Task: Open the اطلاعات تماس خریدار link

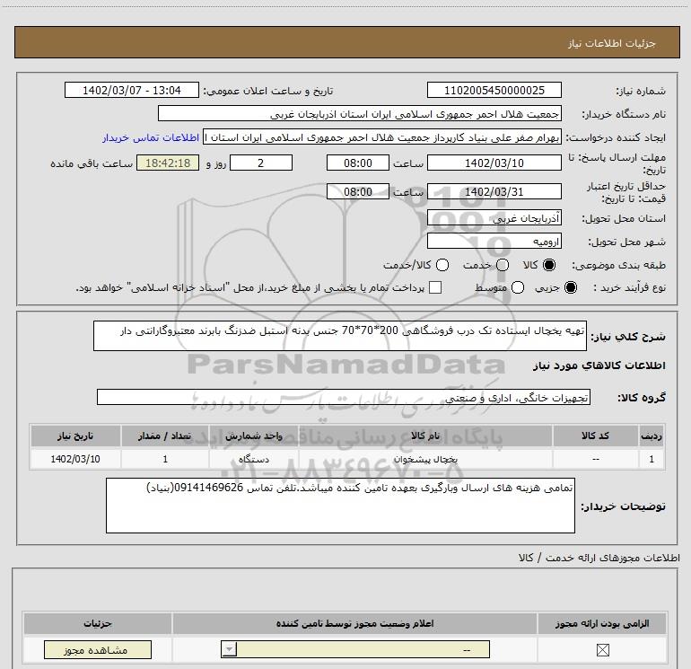Action: pos(151,137)
